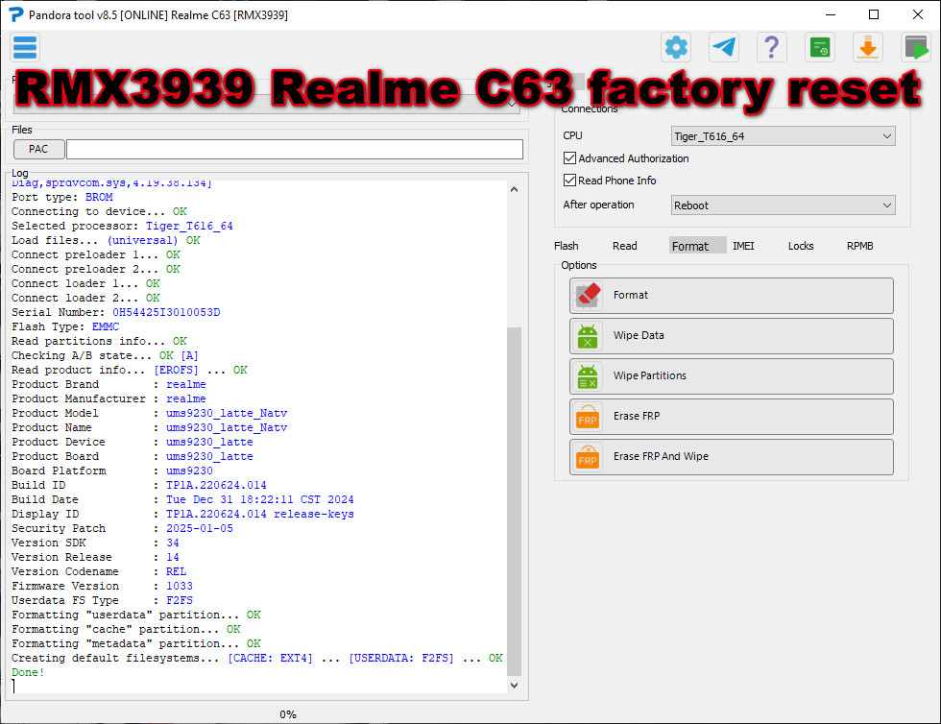Image resolution: width=941 pixels, height=724 pixels.
Task: Toggle the Read Phone Info checkbox
Action: (x=569, y=181)
